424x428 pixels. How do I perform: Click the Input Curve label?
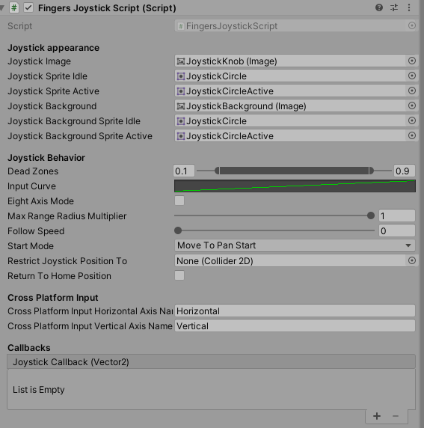click(x=31, y=186)
